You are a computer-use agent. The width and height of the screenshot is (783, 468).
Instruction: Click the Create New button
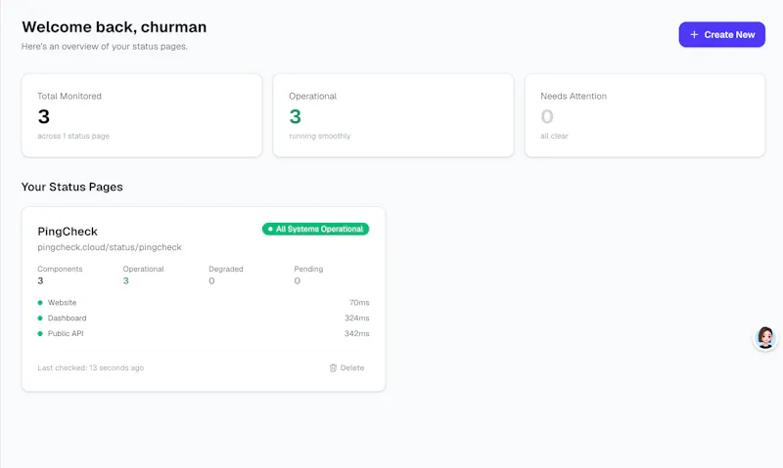coord(721,34)
